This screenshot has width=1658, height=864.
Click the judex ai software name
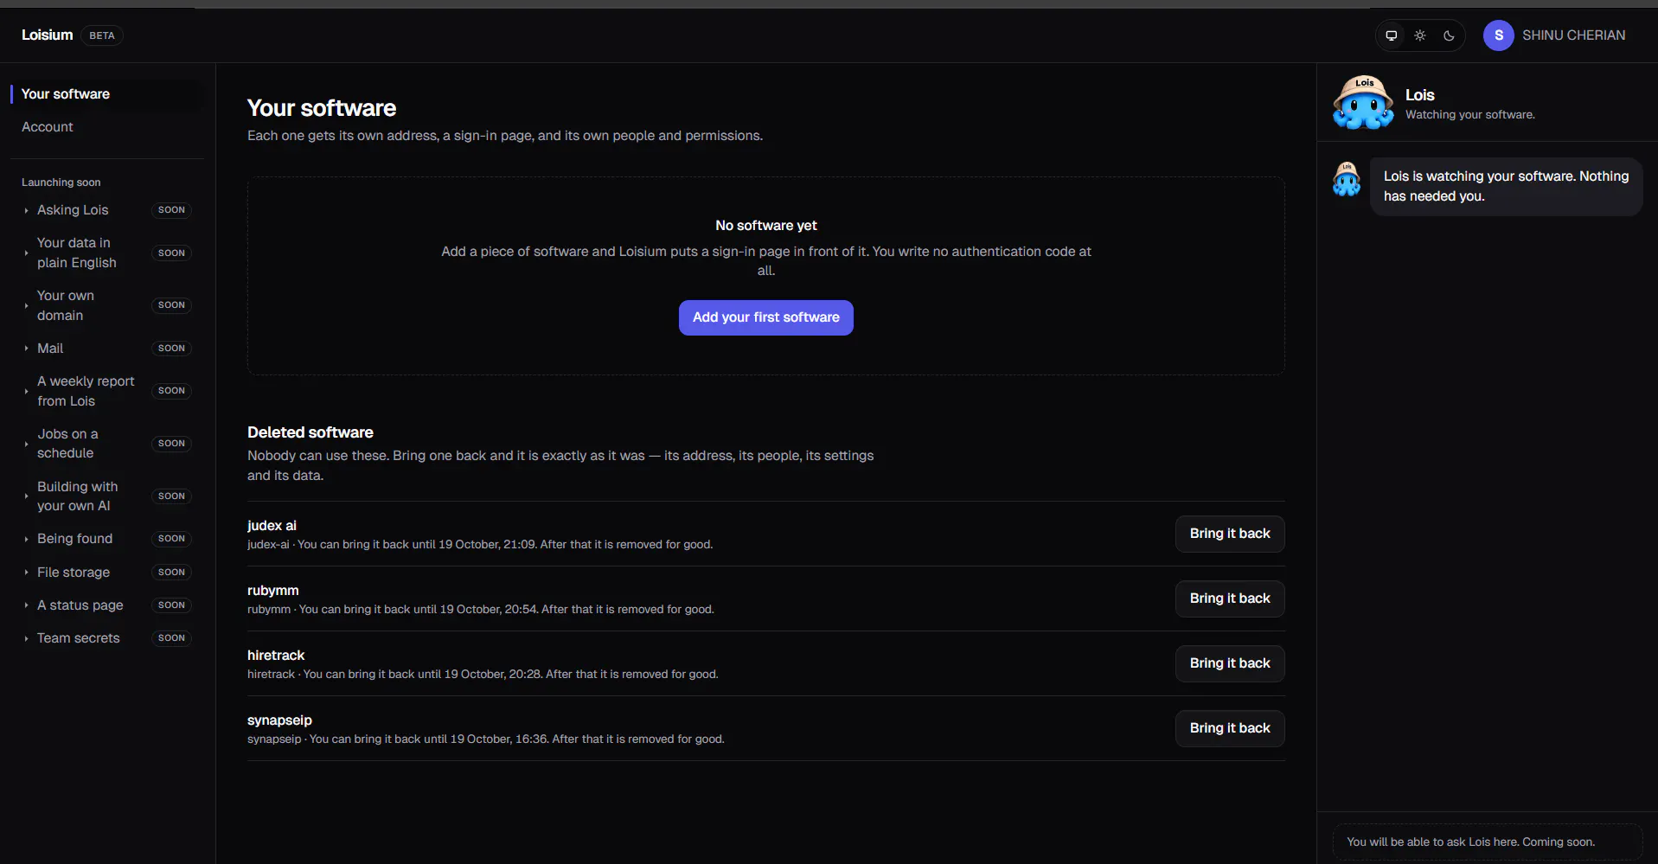pos(272,526)
